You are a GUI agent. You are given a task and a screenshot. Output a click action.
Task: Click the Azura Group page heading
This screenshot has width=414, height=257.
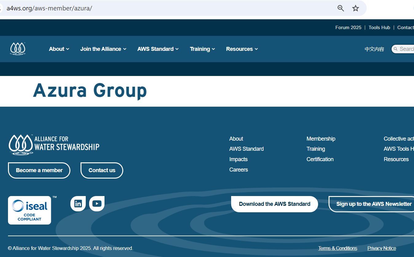point(90,90)
